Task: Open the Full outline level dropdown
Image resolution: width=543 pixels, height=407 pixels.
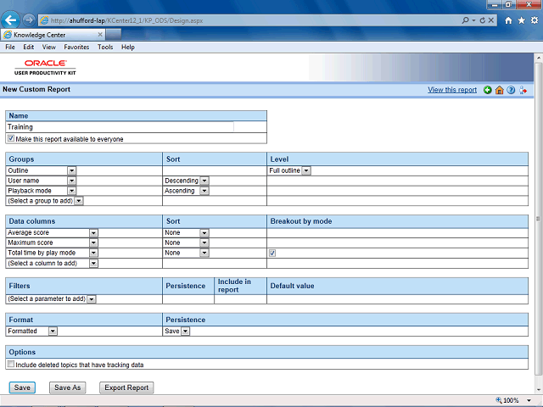Action: [x=306, y=170]
